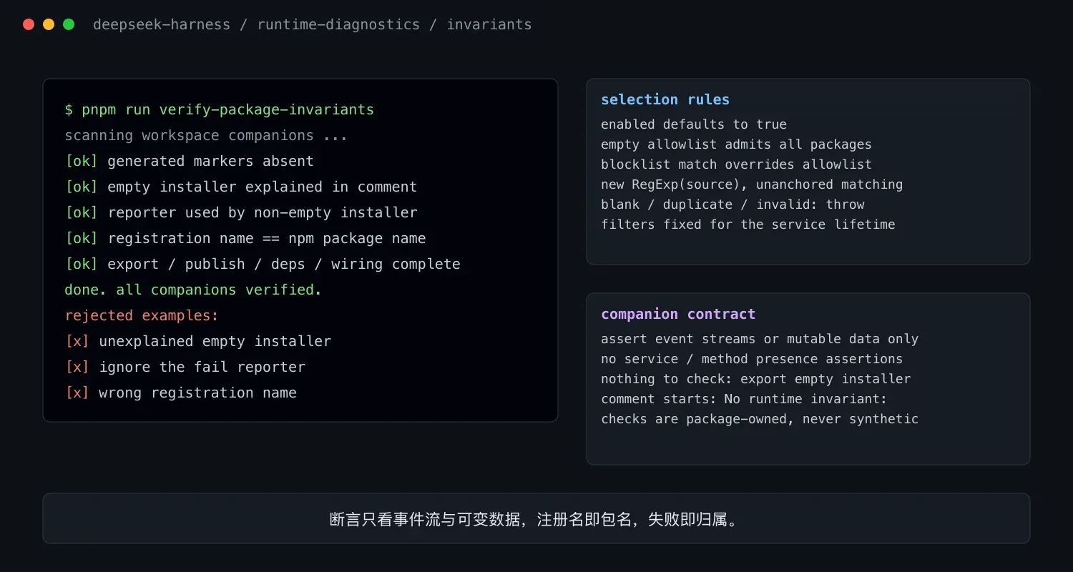Click the 'rejected examples:' heading
This screenshot has width=1073, height=572.
click(x=142, y=315)
